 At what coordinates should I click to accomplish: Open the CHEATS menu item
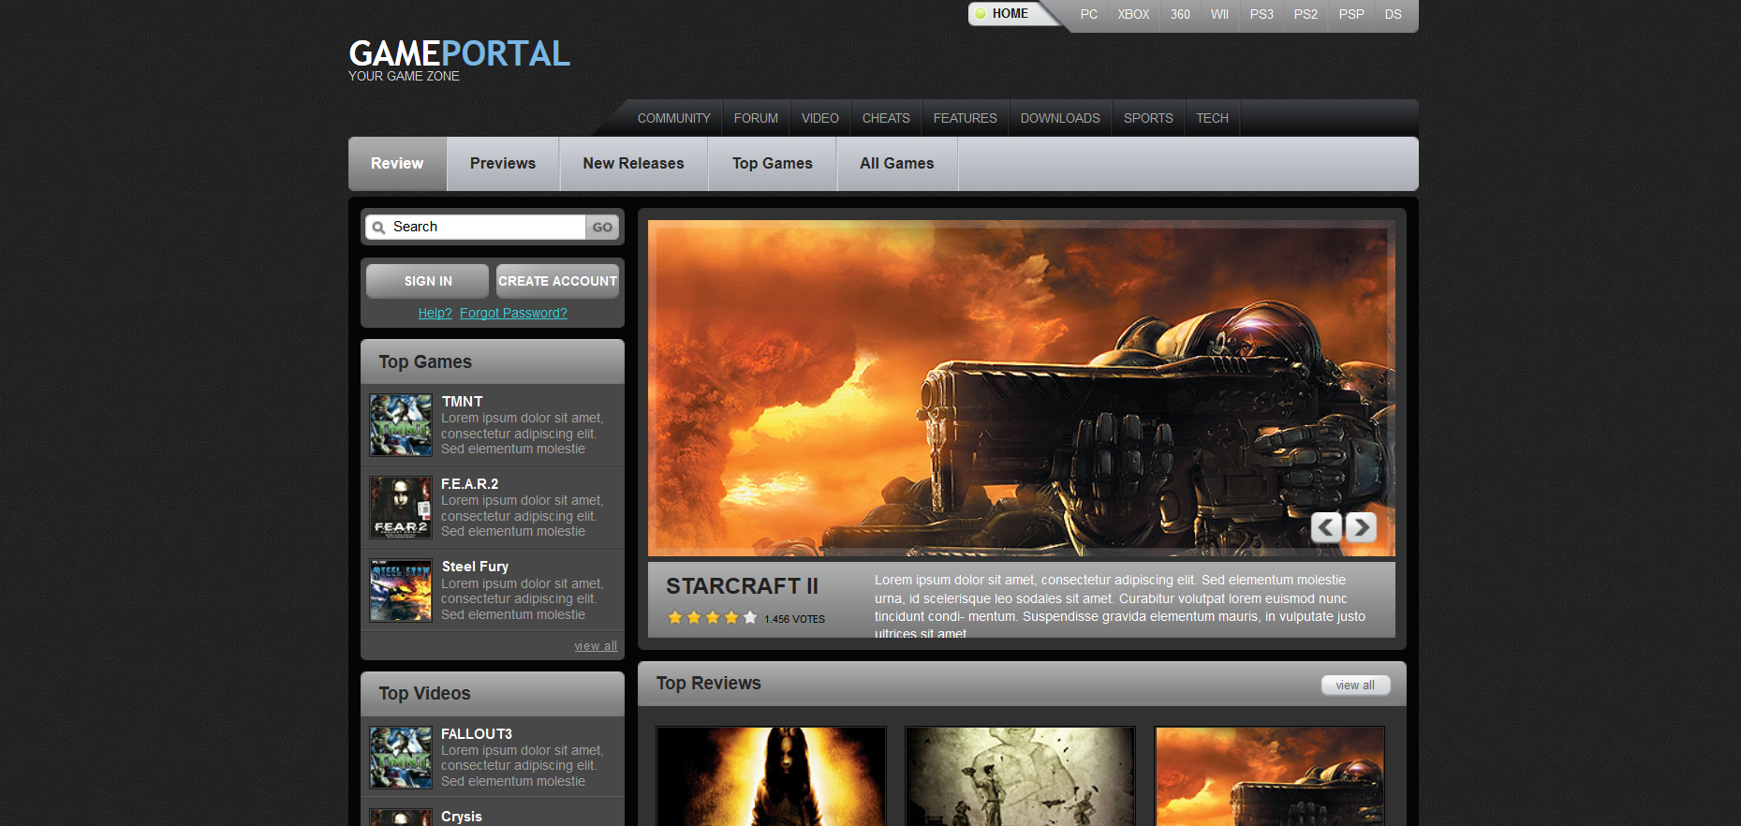pos(886,118)
